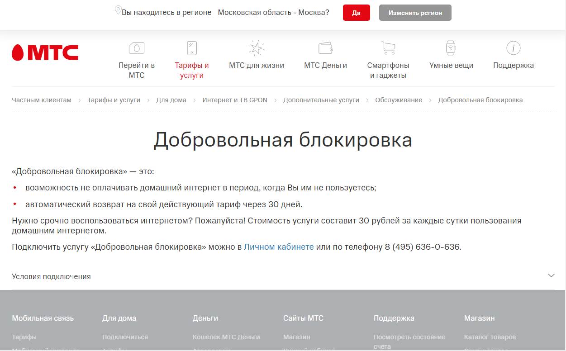This screenshot has height=351, width=566.
Task: Click the Сайты МТС footer heading
Action: [x=303, y=318]
